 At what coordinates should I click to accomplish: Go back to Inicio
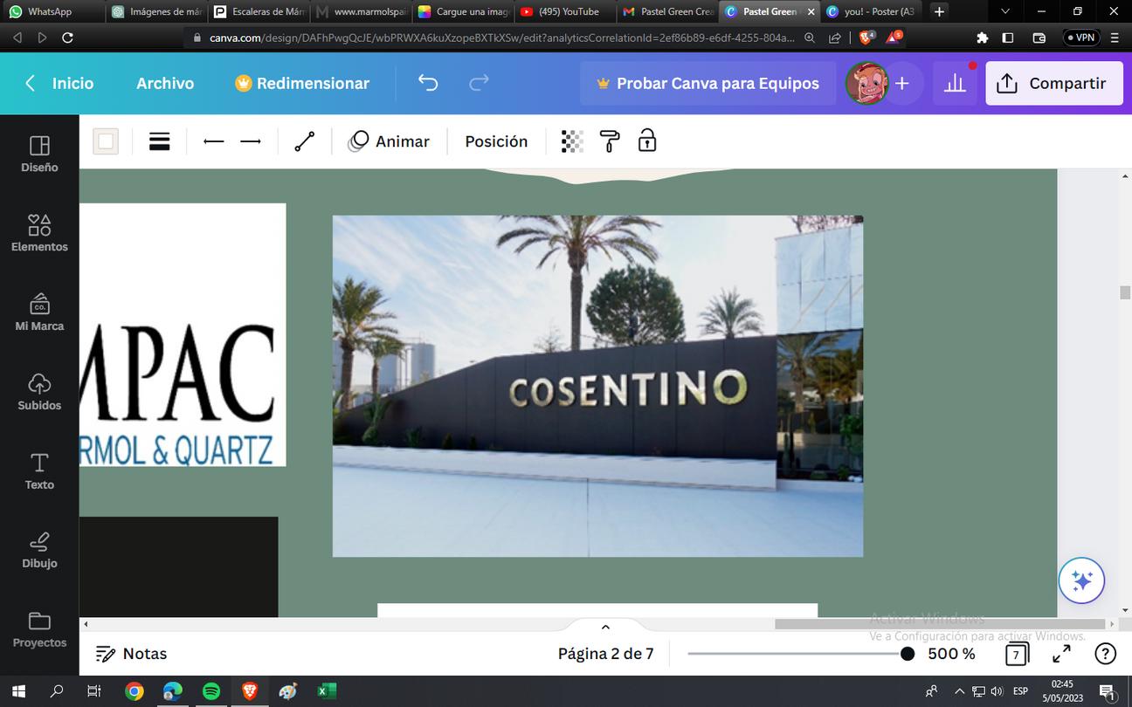coord(59,83)
